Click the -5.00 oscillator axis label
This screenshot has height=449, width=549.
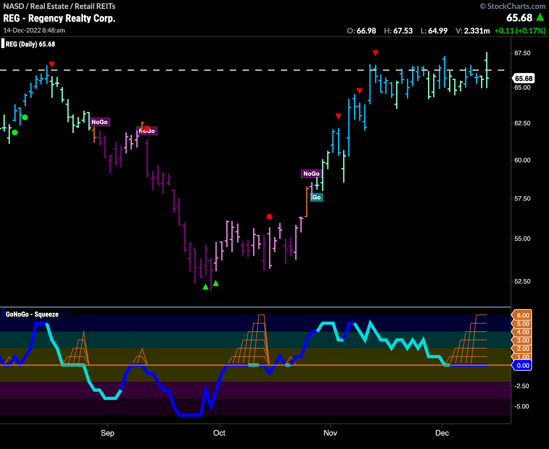coord(522,406)
